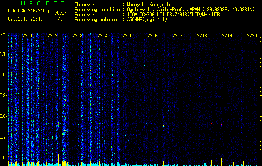Click the 2219 time axis label
The height and width of the screenshot is (166, 262).
click(x=227, y=36)
